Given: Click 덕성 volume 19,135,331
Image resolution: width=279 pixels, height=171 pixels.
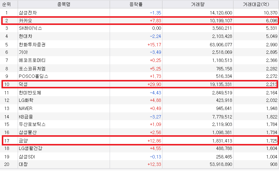Looking at the screenshot, I should tap(221, 84).
